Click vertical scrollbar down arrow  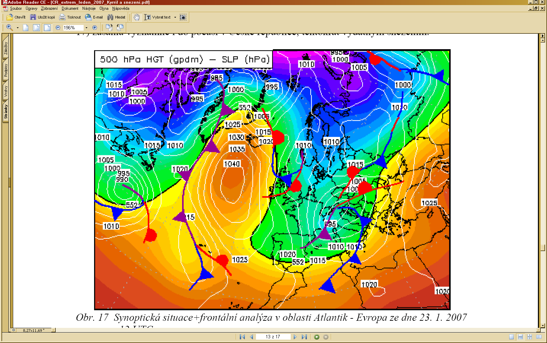(x=542, y=325)
